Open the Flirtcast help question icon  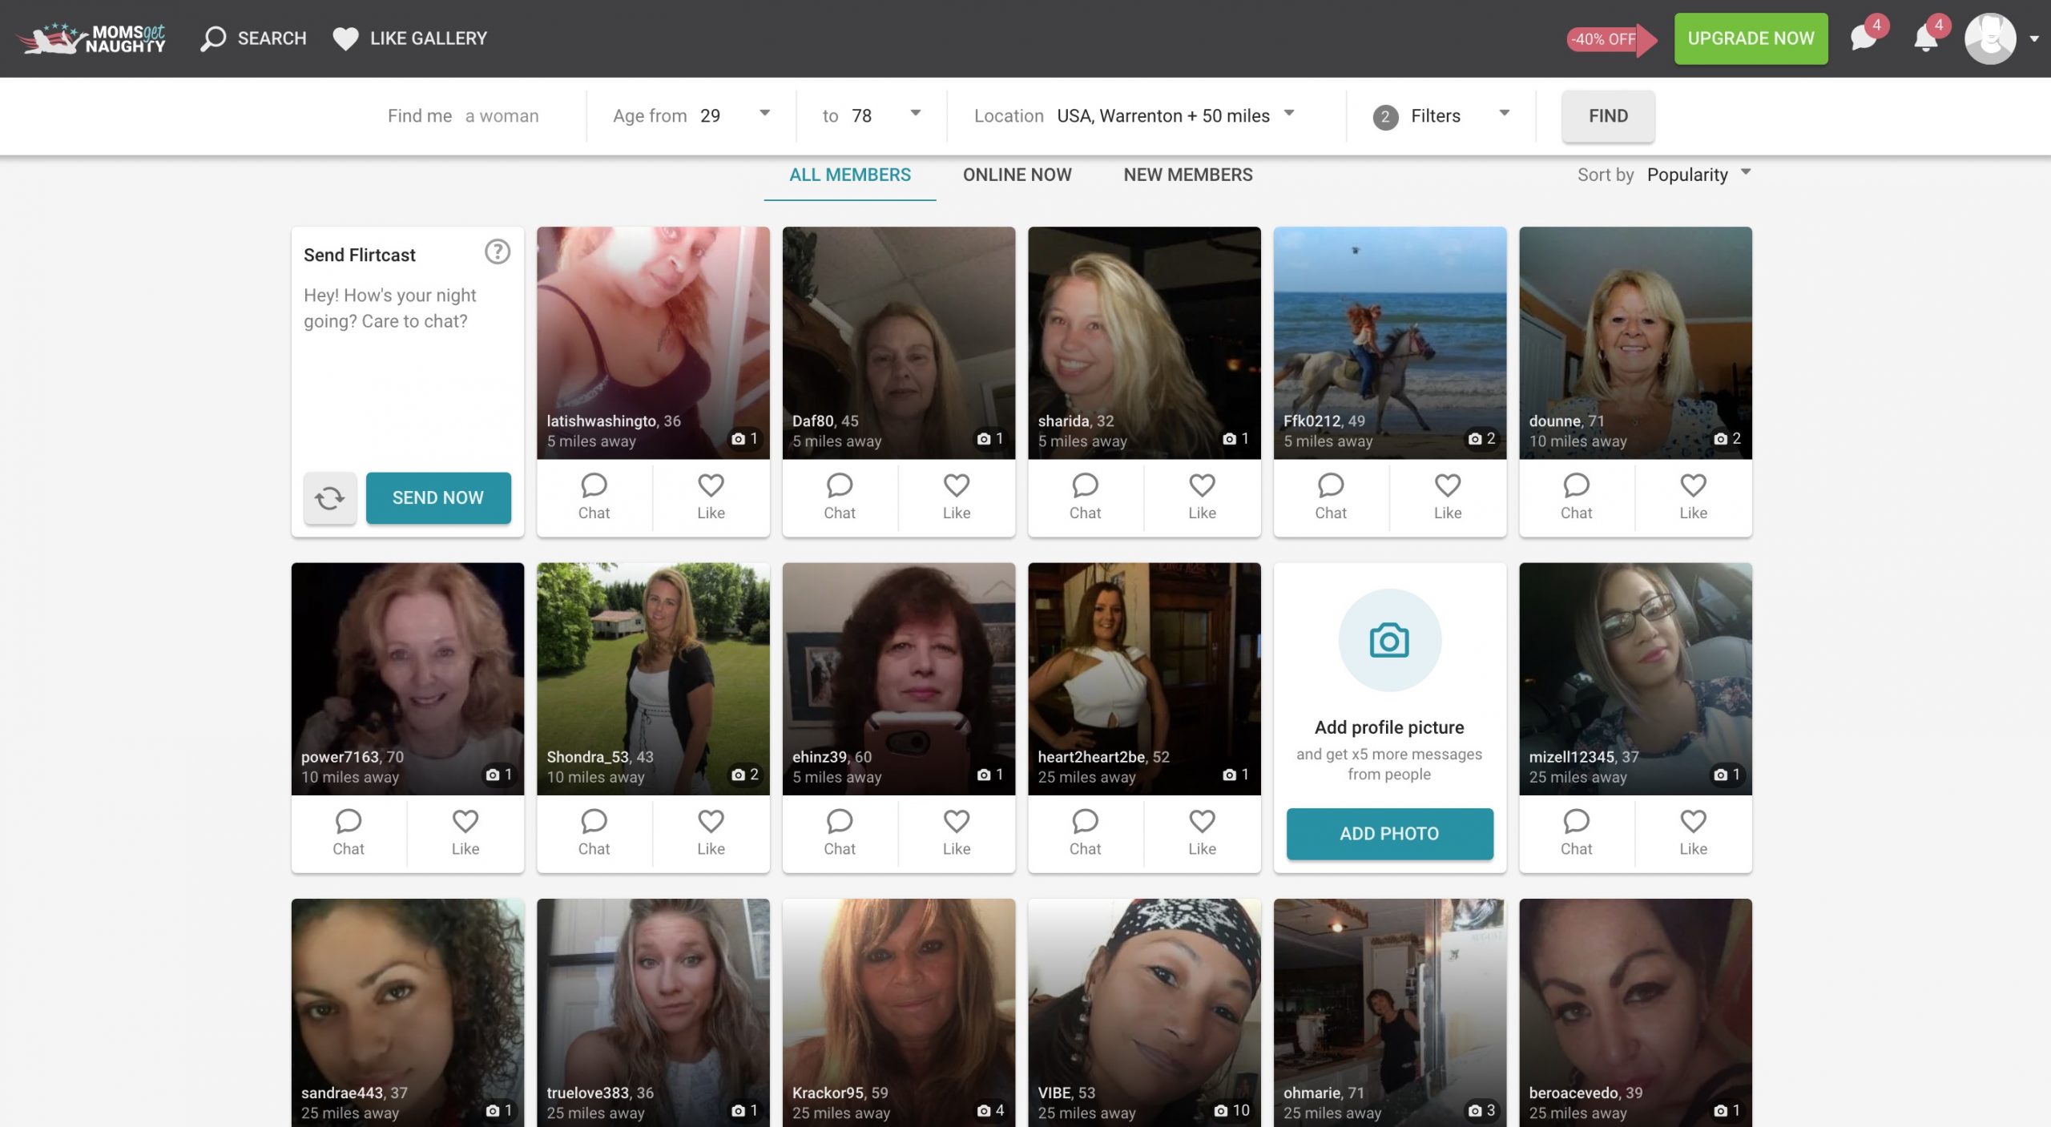498,252
